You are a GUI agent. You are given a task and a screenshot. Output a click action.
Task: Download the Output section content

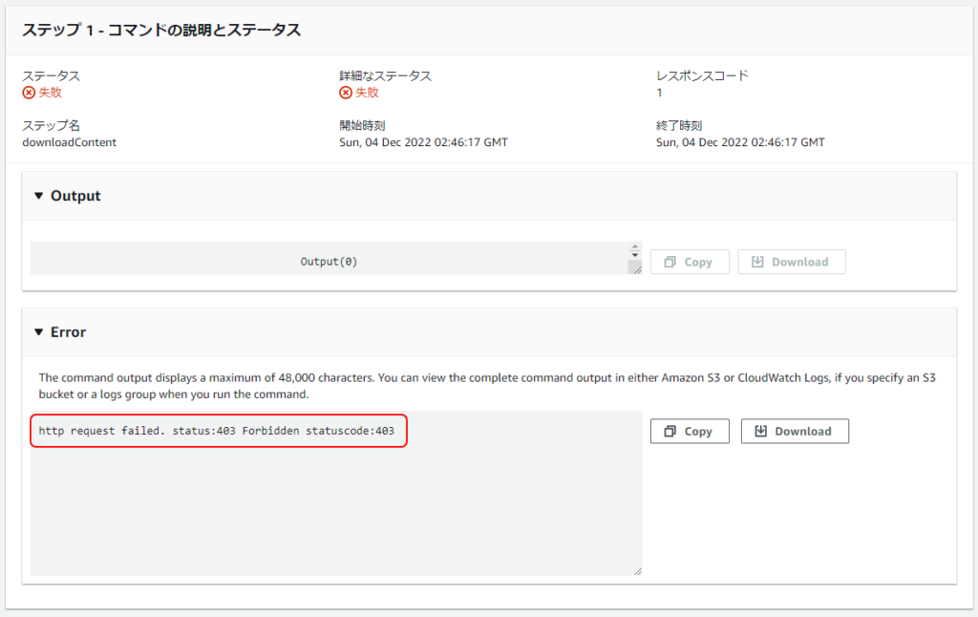tap(792, 262)
